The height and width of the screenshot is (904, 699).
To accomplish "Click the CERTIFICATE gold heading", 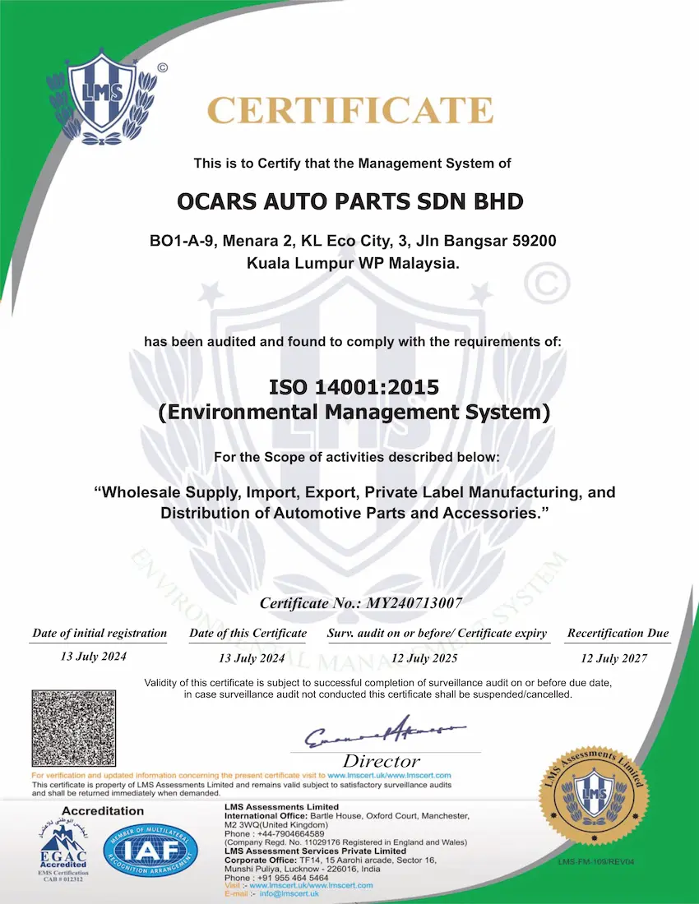I will coord(349,110).
